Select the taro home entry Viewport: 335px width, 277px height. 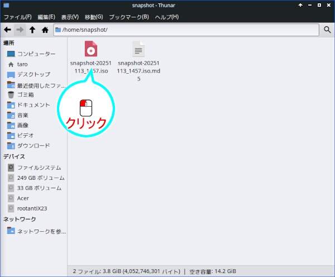pyautogui.click(x=22, y=64)
